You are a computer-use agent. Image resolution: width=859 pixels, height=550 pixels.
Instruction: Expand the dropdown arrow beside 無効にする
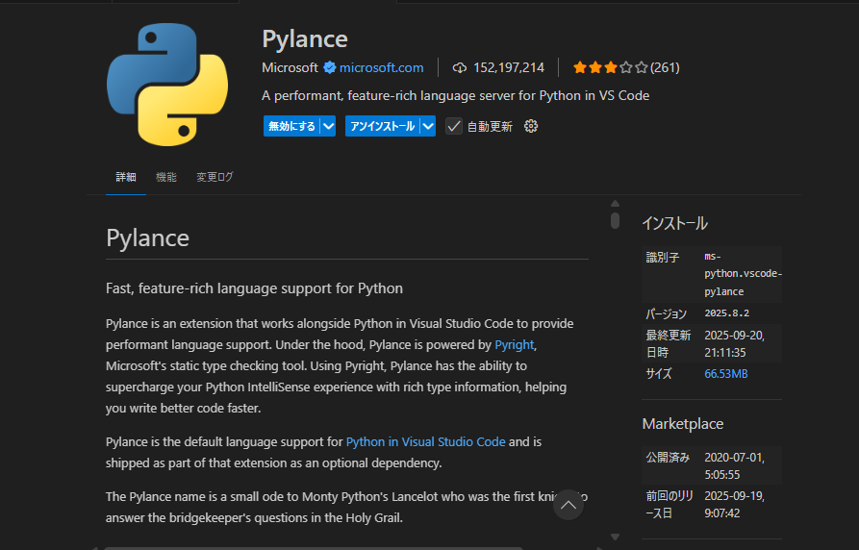[x=328, y=126]
